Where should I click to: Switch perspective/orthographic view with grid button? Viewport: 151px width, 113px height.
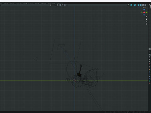tap(146, 24)
